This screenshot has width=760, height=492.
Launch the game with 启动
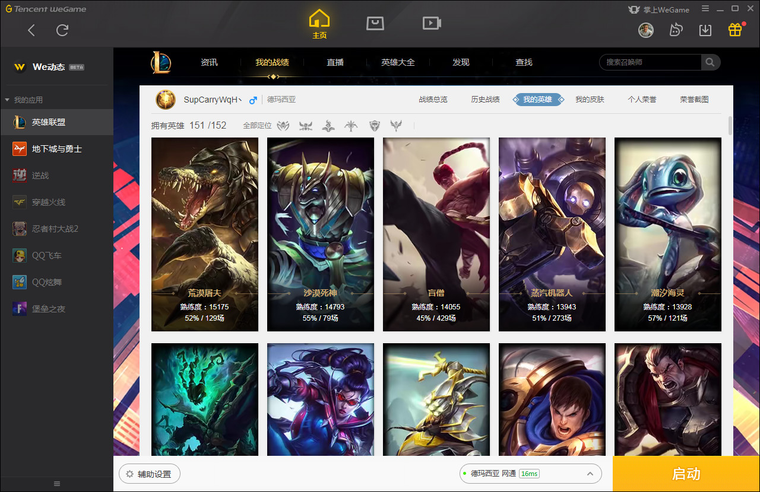pyautogui.click(x=686, y=474)
